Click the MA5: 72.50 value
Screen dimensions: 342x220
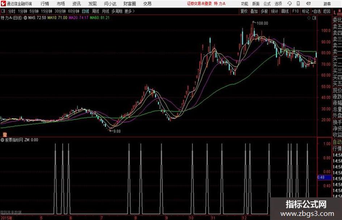point(37,18)
